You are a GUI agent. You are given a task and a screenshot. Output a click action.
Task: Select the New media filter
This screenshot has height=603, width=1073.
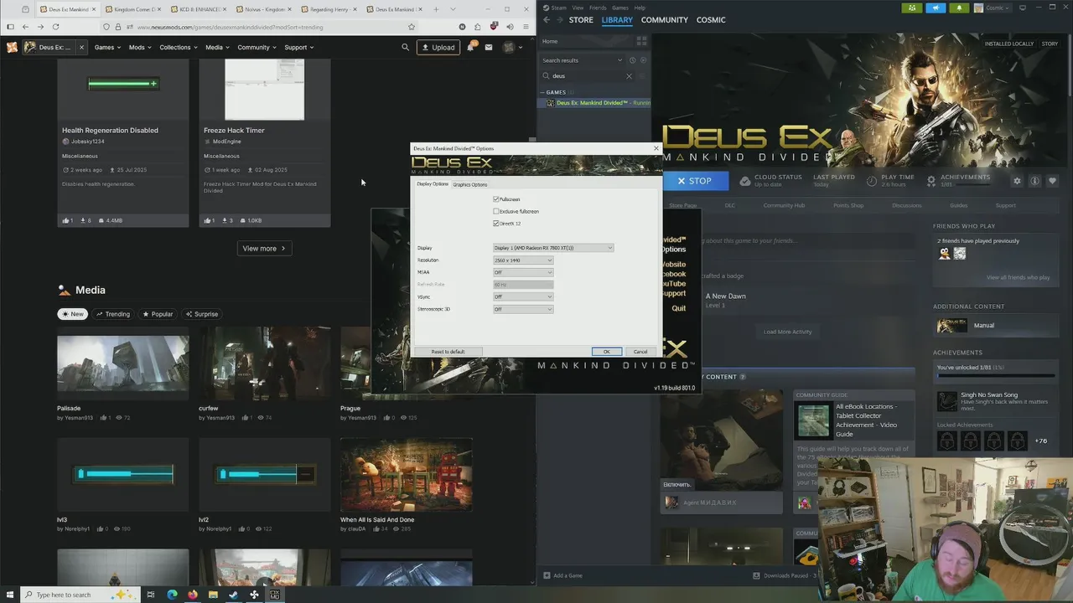click(72, 314)
